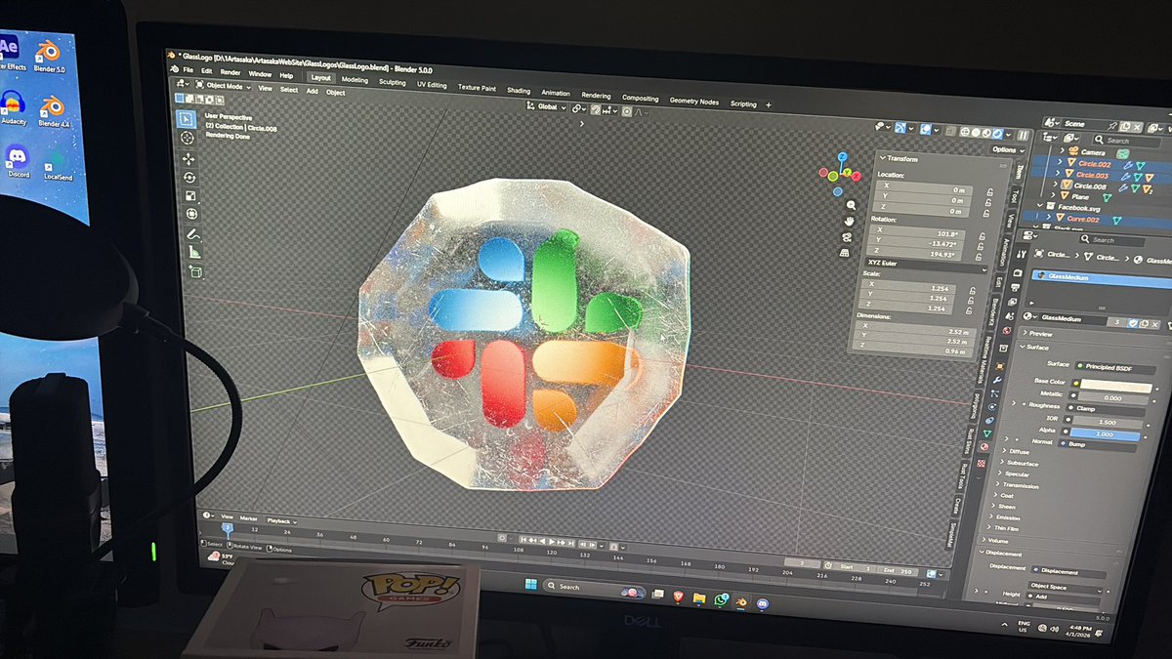The width and height of the screenshot is (1172, 659).
Task: Open the Object Mode dropdown
Action: [224, 86]
